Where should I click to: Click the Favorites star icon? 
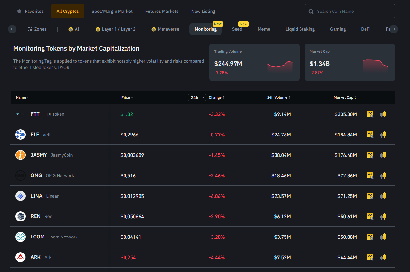[x=19, y=11]
